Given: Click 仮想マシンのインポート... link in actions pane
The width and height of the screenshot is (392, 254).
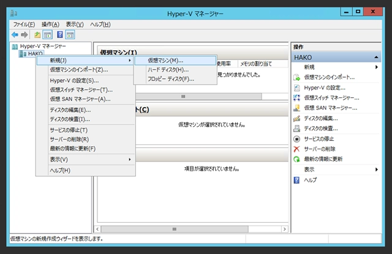Looking at the screenshot, I should [330, 77].
